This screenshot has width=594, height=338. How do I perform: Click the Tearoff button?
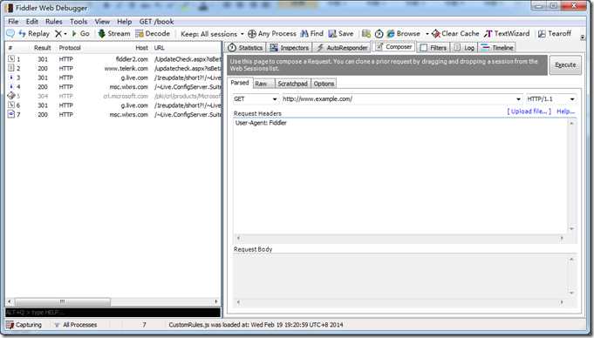click(x=555, y=34)
